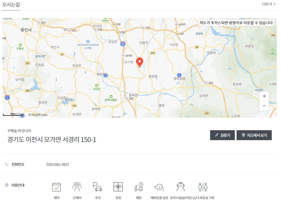Image resolution: width=281 pixels, height=208 pixels.
Task: Click 지도에서 보기 button
Action: [254, 135]
